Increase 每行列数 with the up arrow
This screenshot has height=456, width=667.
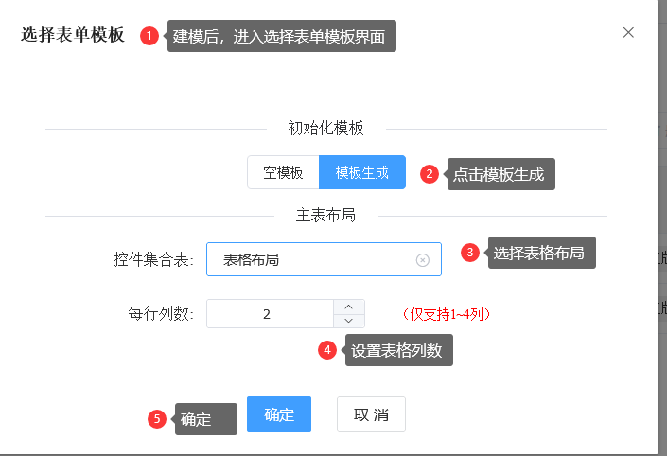349,307
